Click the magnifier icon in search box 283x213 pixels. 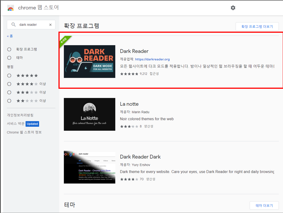(14, 24)
